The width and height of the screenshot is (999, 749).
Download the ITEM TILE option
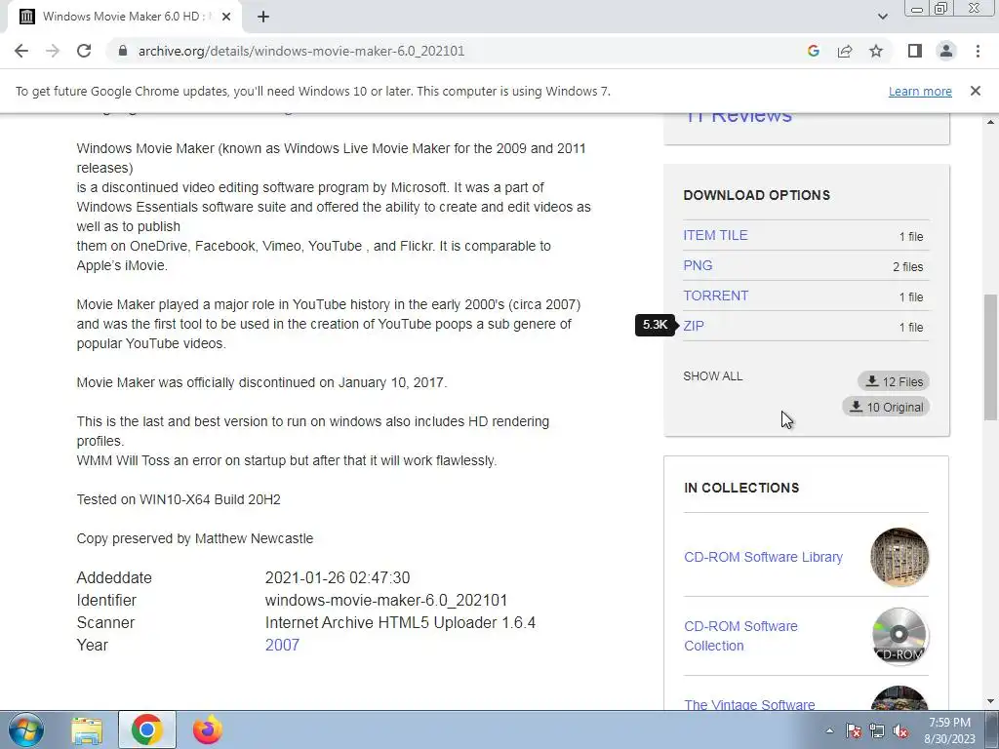715,235
